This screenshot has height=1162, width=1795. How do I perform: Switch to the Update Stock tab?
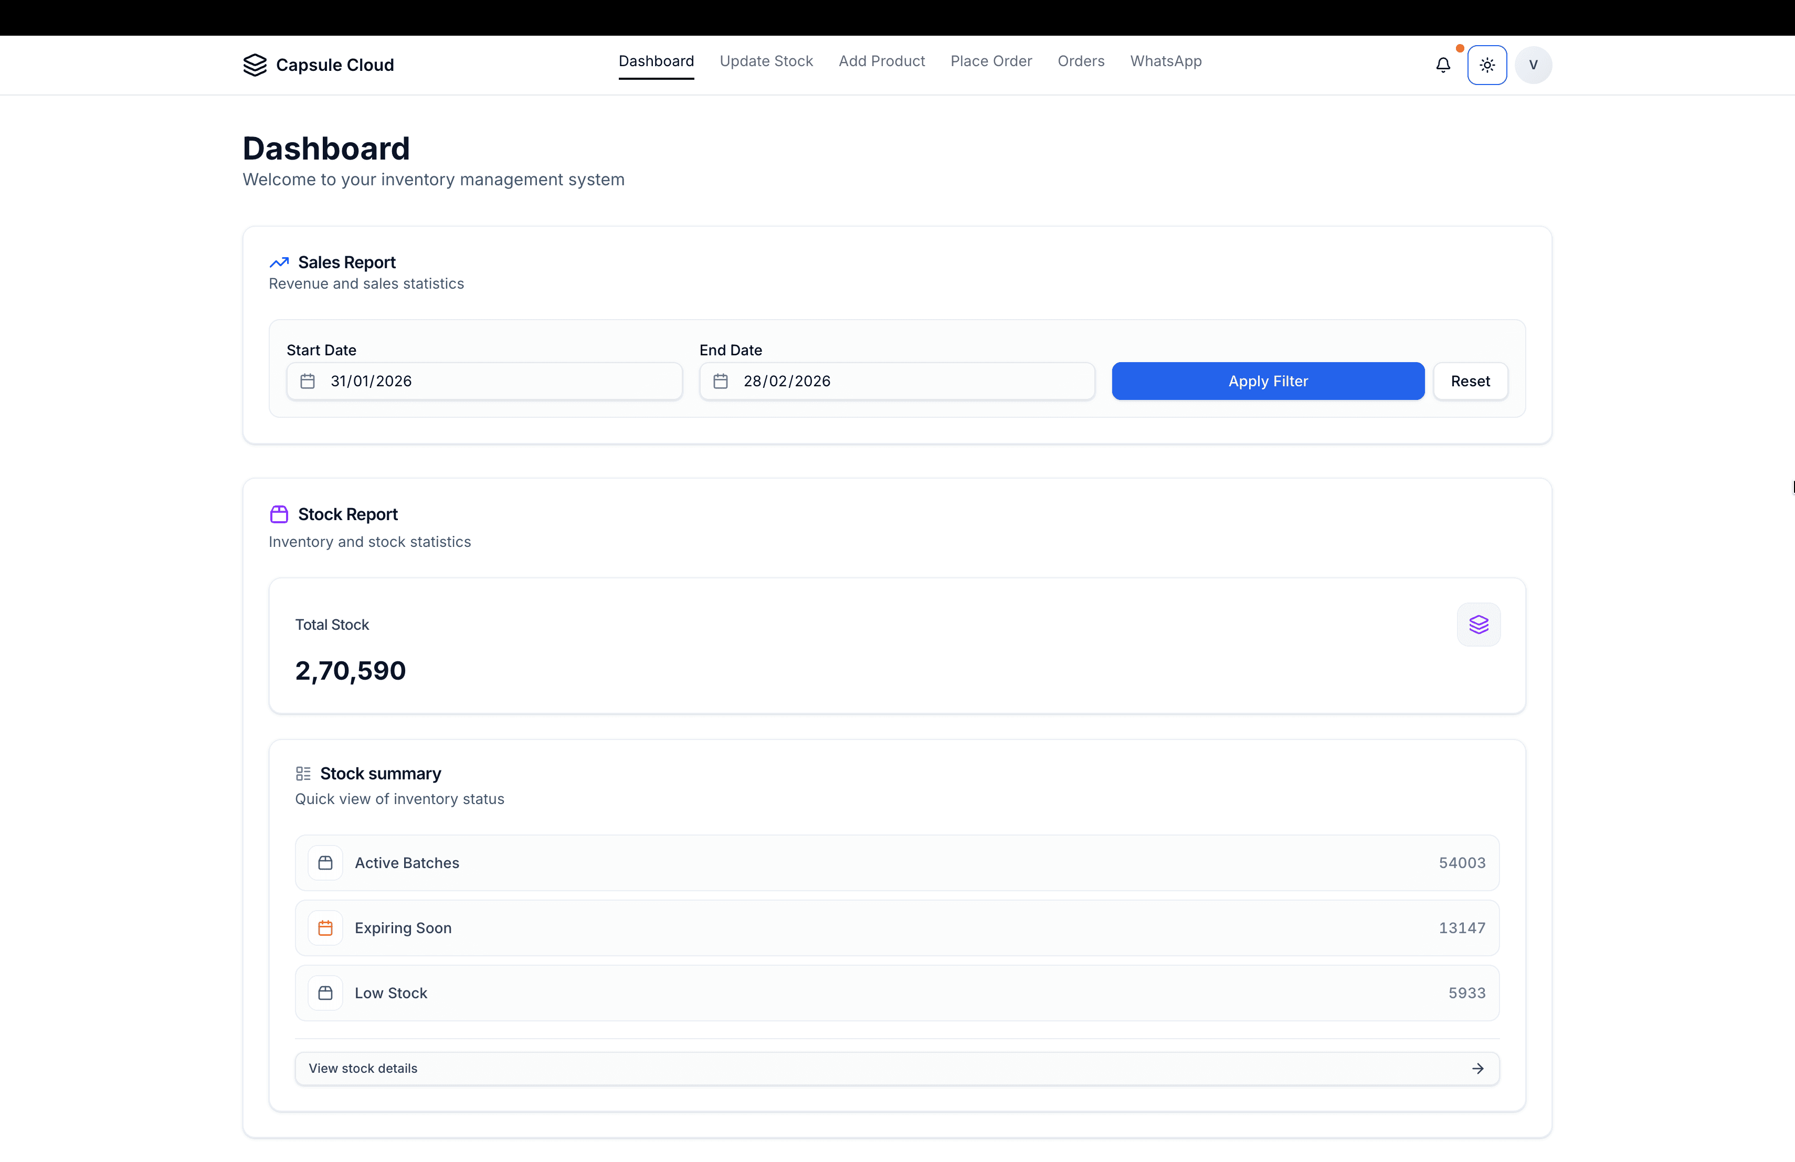(x=766, y=61)
